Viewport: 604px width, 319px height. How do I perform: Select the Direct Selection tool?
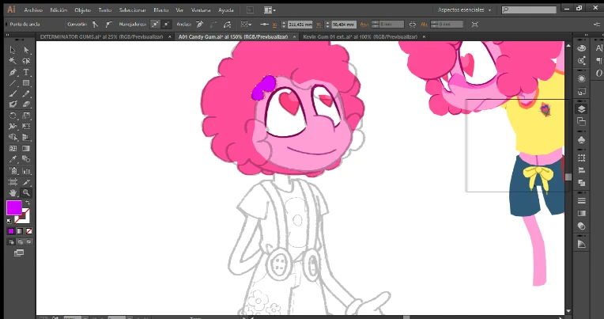(26, 50)
